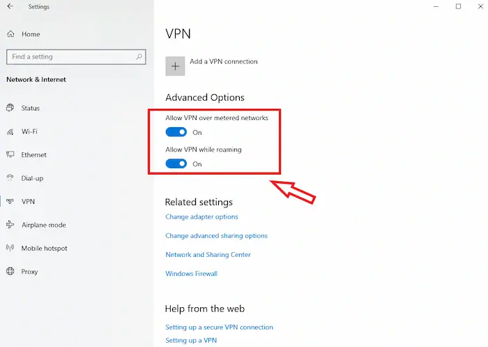Click the Mobile hotspot antenna icon
This screenshot has height=347, width=488.
tap(10, 248)
